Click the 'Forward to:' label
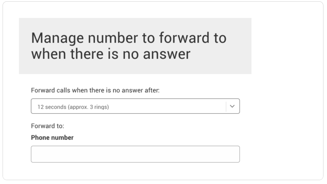327x184 pixels. coord(47,126)
